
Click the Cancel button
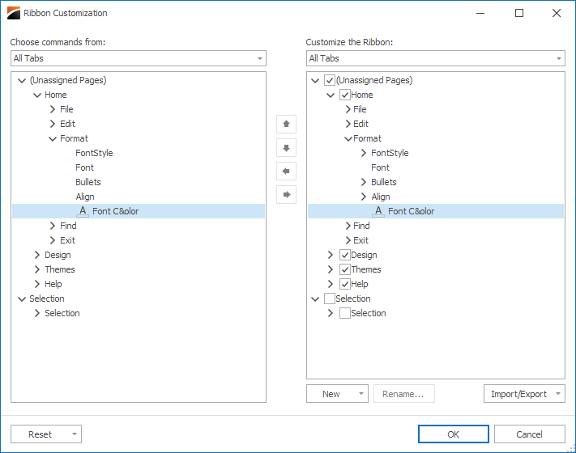coord(529,434)
